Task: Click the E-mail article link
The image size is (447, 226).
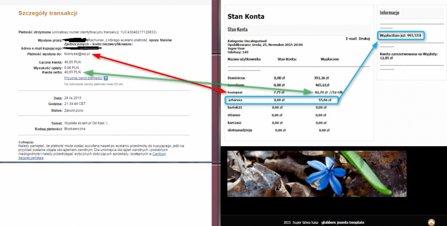Action: tap(351, 38)
